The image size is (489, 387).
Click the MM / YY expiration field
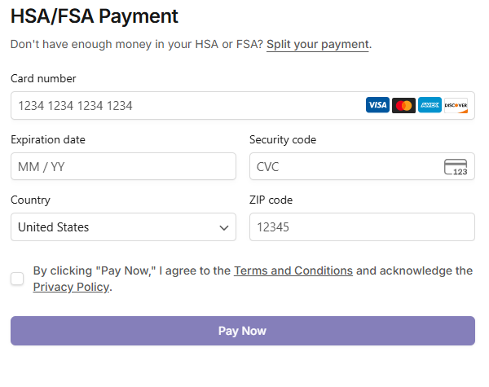[x=122, y=167]
